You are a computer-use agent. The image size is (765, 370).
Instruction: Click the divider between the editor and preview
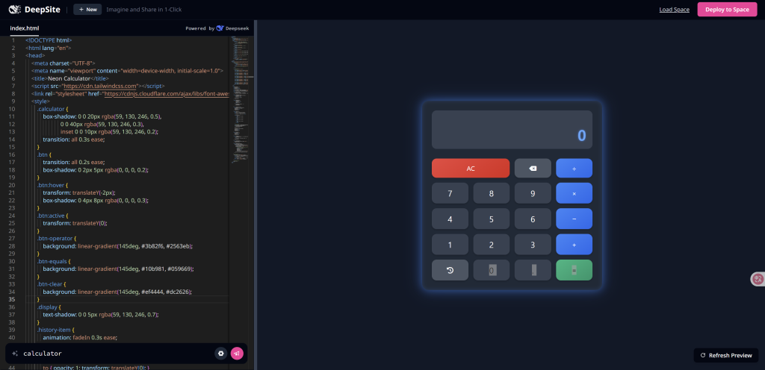[255, 195]
